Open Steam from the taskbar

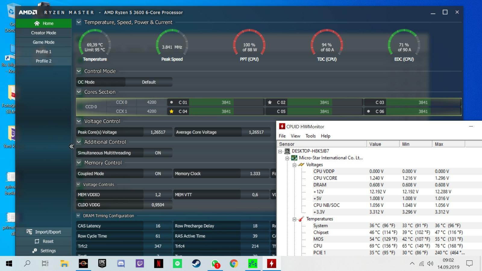(x=196, y=264)
